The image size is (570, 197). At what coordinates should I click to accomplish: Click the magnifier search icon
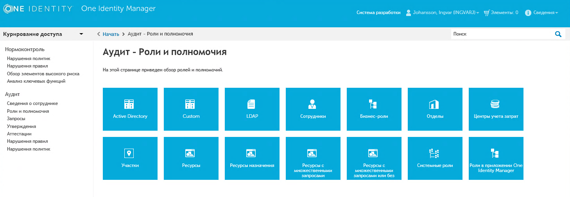pyautogui.click(x=558, y=34)
